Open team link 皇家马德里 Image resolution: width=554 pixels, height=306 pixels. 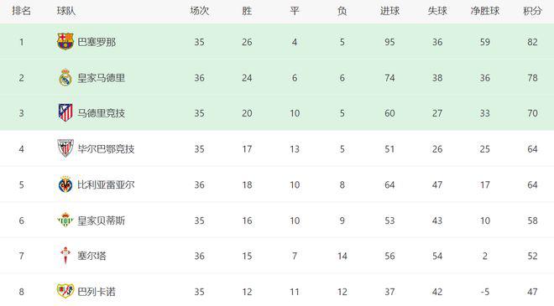pyautogui.click(x=101, y=78)
